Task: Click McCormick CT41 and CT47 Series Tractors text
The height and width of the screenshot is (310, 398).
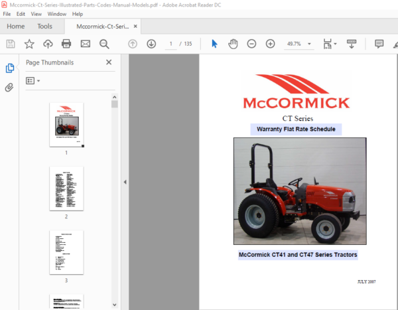Action: coord(298,255)
